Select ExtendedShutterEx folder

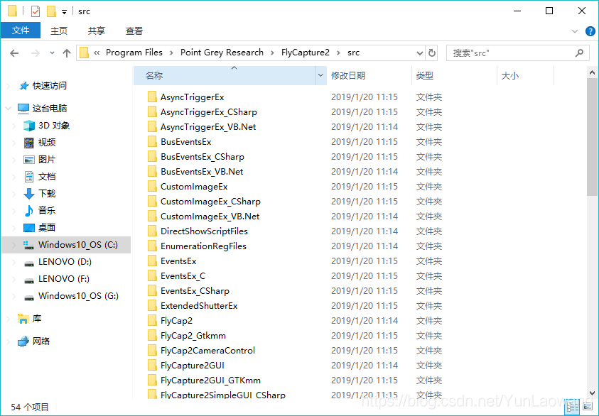coord(199,306)
